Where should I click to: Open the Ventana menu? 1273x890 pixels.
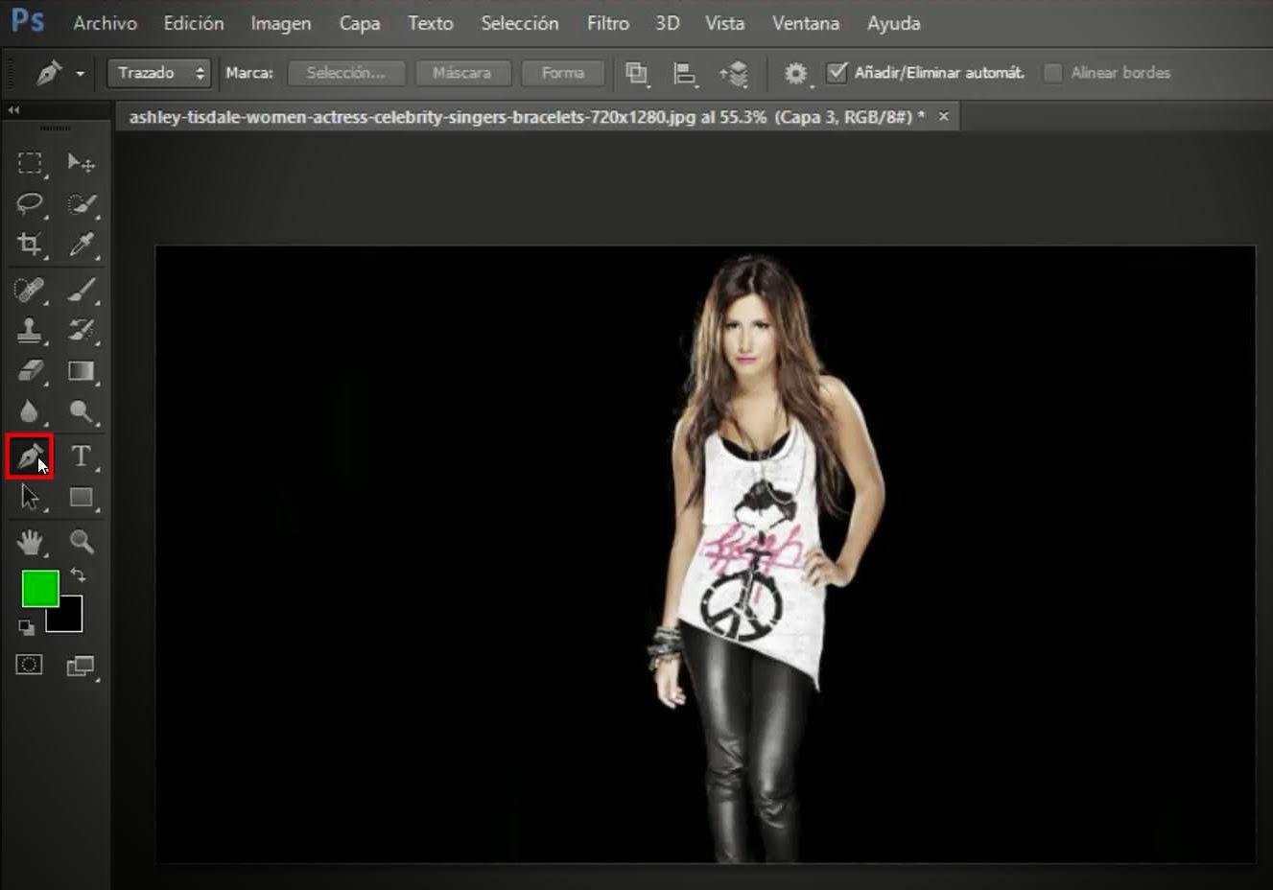coord(806,23)
